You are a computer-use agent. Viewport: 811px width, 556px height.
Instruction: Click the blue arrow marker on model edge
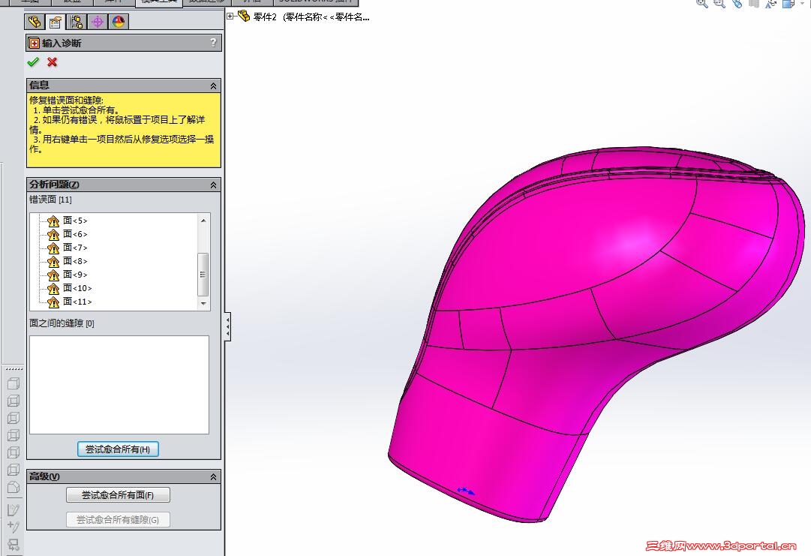coord(465,491)
